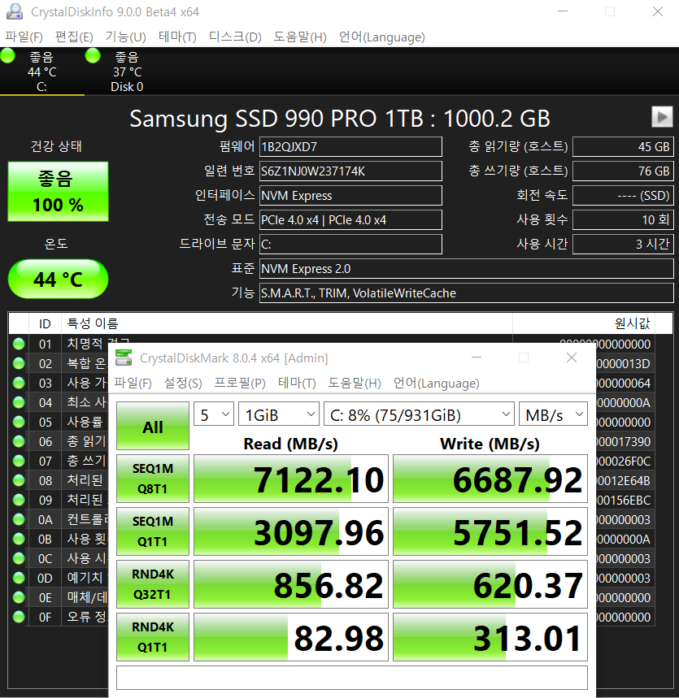679x698 pixels.
Task: Click the 5751.52 write result
Action: click(490, 531)
